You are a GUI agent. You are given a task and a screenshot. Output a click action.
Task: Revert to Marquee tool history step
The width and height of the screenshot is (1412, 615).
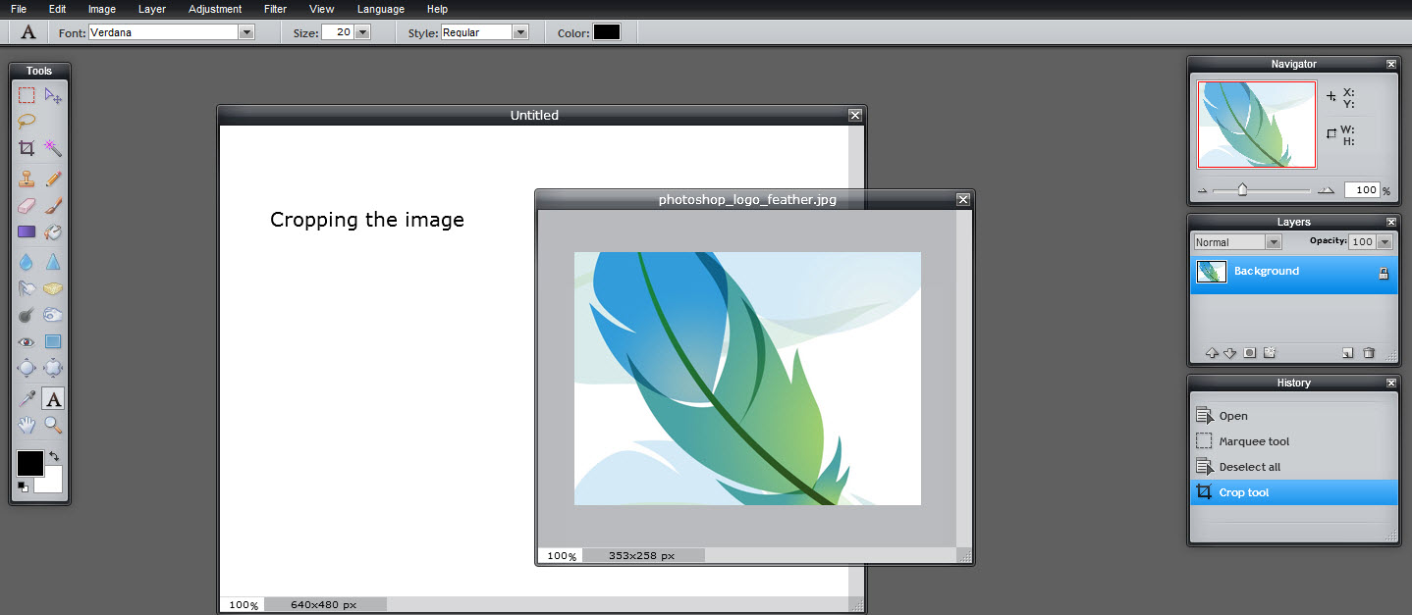coord(1253,441)
